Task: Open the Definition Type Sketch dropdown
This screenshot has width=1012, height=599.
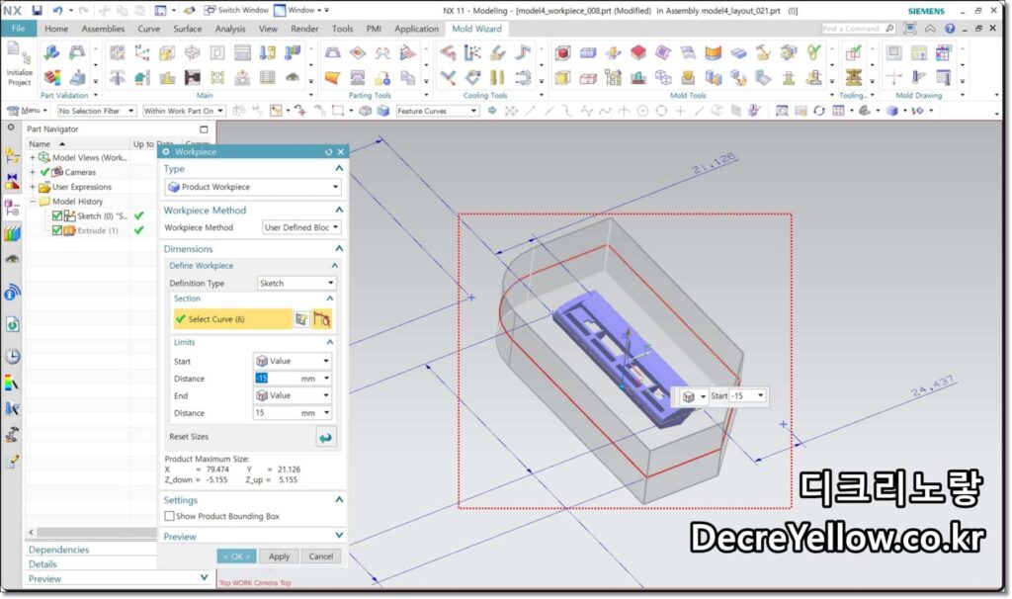Action: (296, 284)
